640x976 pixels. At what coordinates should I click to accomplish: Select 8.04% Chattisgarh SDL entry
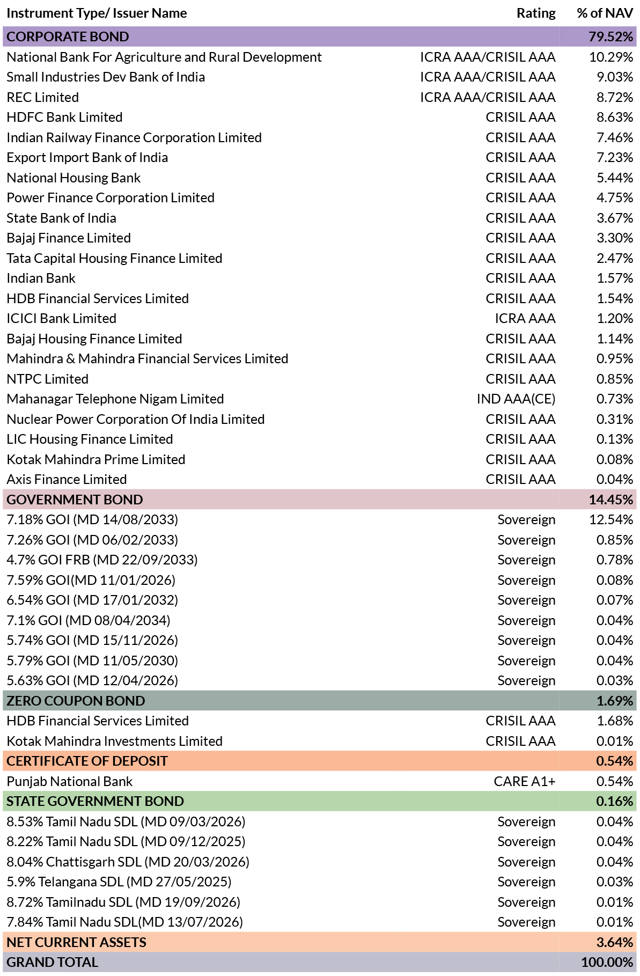coord(128,862)
